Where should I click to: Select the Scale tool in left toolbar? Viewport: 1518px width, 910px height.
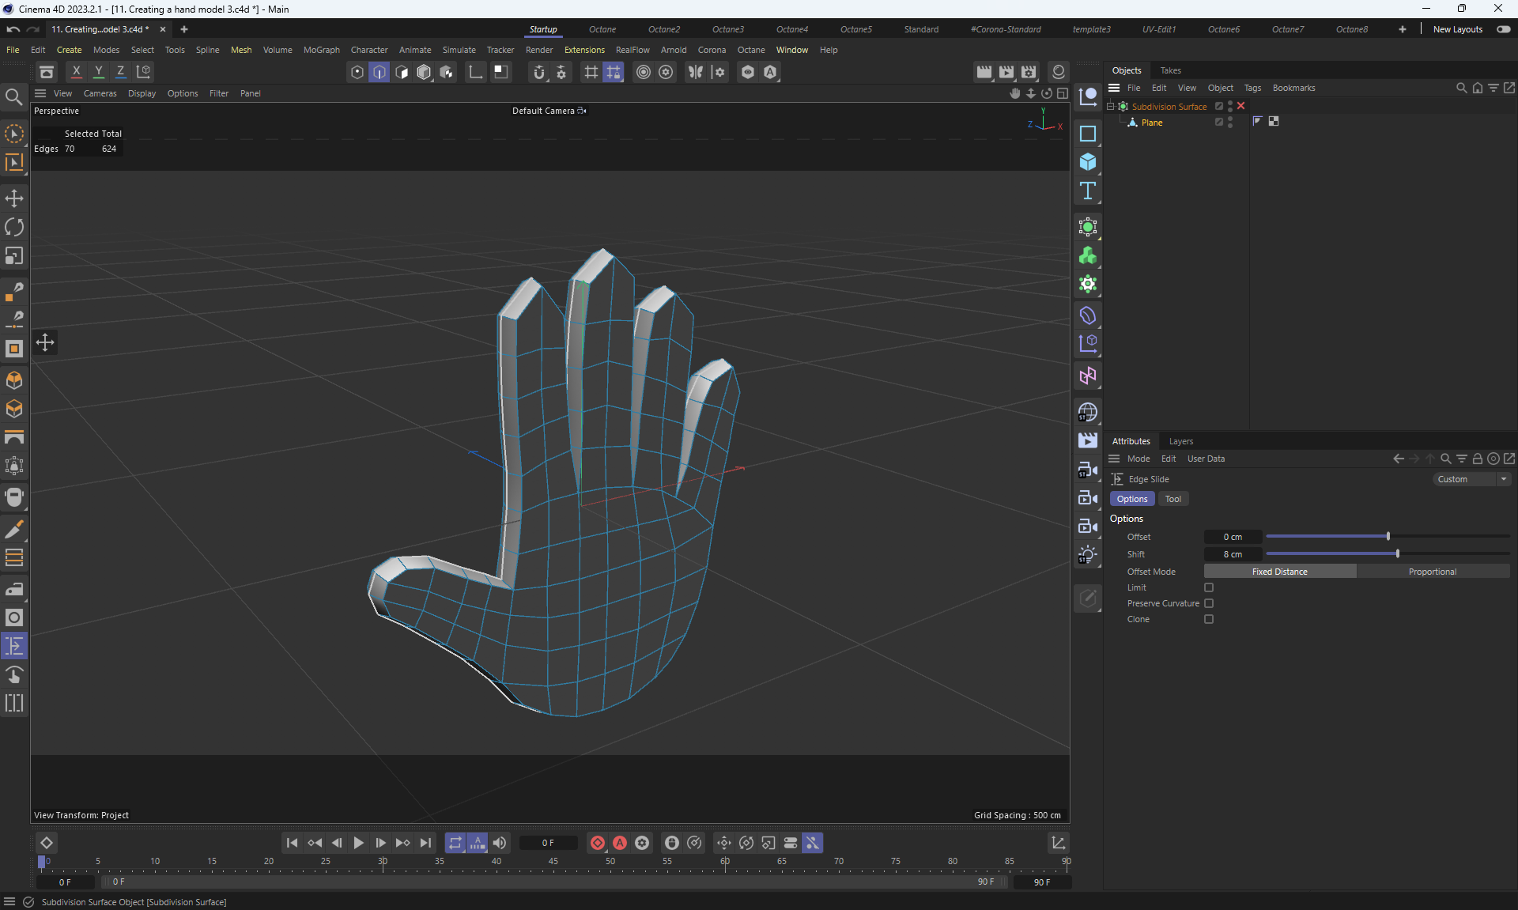tap(14, 256)
